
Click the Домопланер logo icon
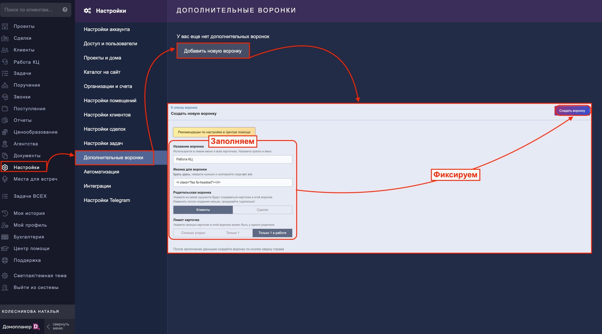(36, 327)
